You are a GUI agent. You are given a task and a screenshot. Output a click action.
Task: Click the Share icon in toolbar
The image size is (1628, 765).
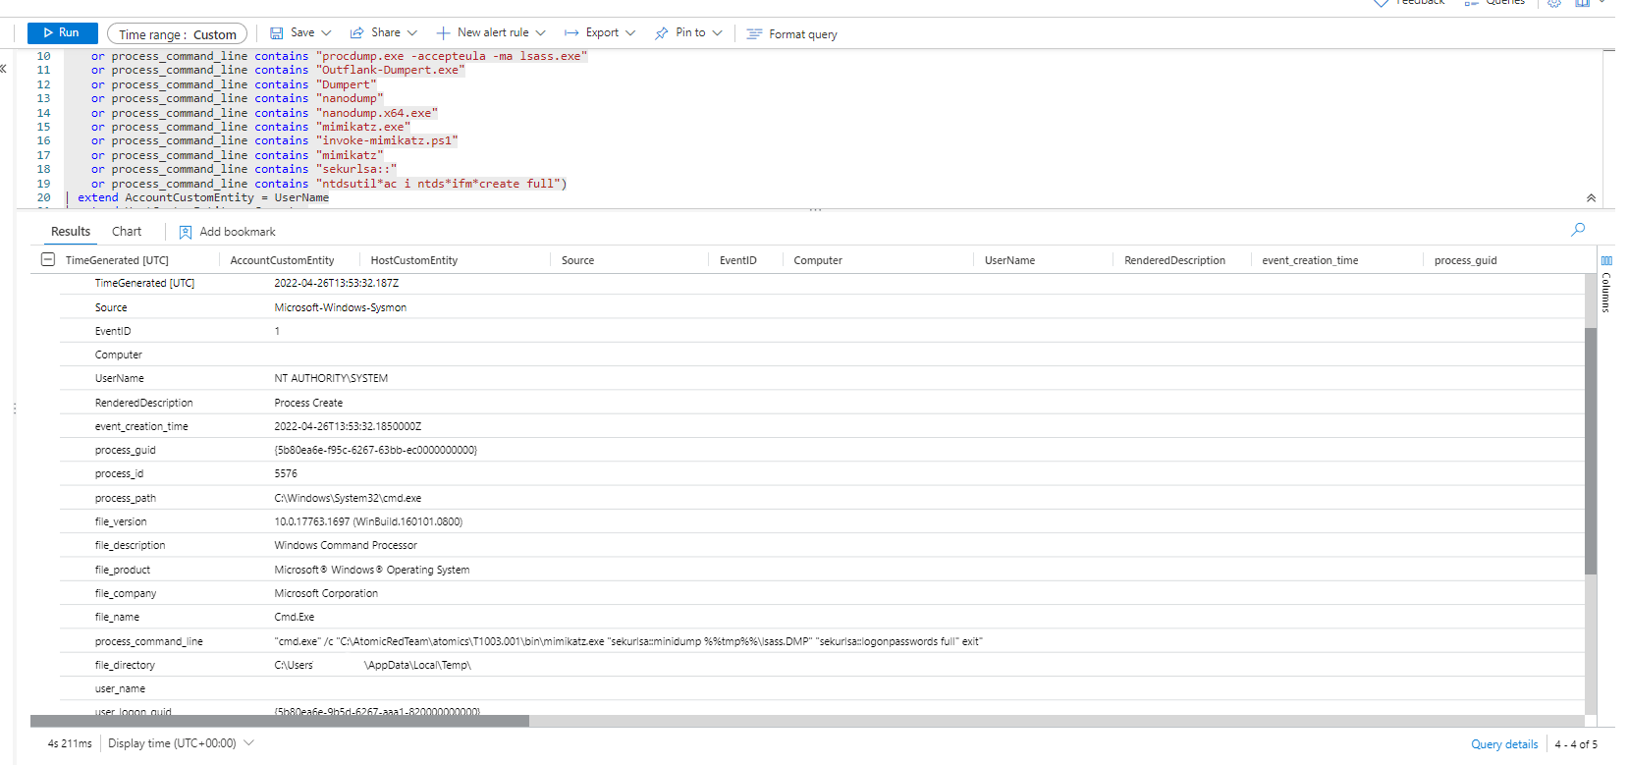point(357,33)
